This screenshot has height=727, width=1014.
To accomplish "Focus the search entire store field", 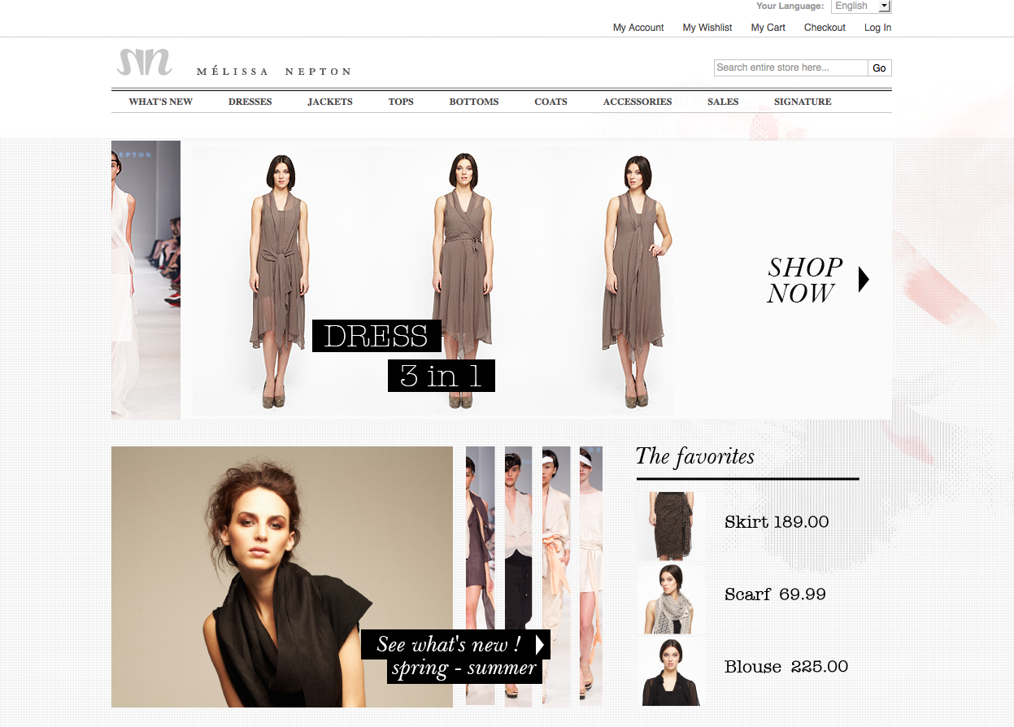I will pos(790,68).
